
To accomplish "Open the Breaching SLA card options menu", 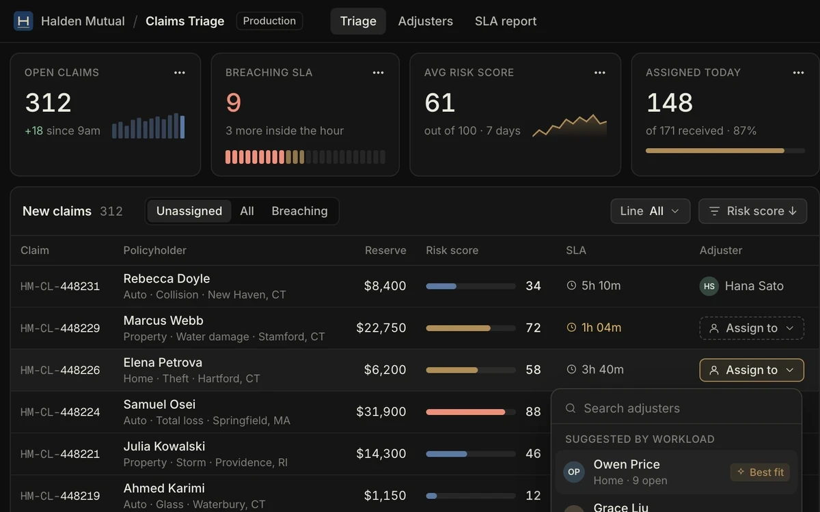I will [379, 72].
